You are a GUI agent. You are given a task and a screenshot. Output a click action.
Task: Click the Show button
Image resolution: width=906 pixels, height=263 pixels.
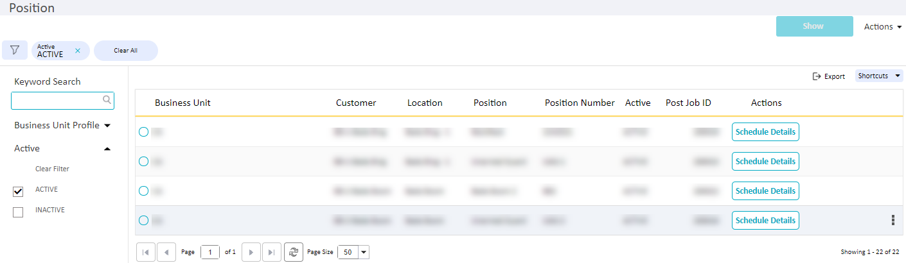pyautogui.click(x=813, y=26)
